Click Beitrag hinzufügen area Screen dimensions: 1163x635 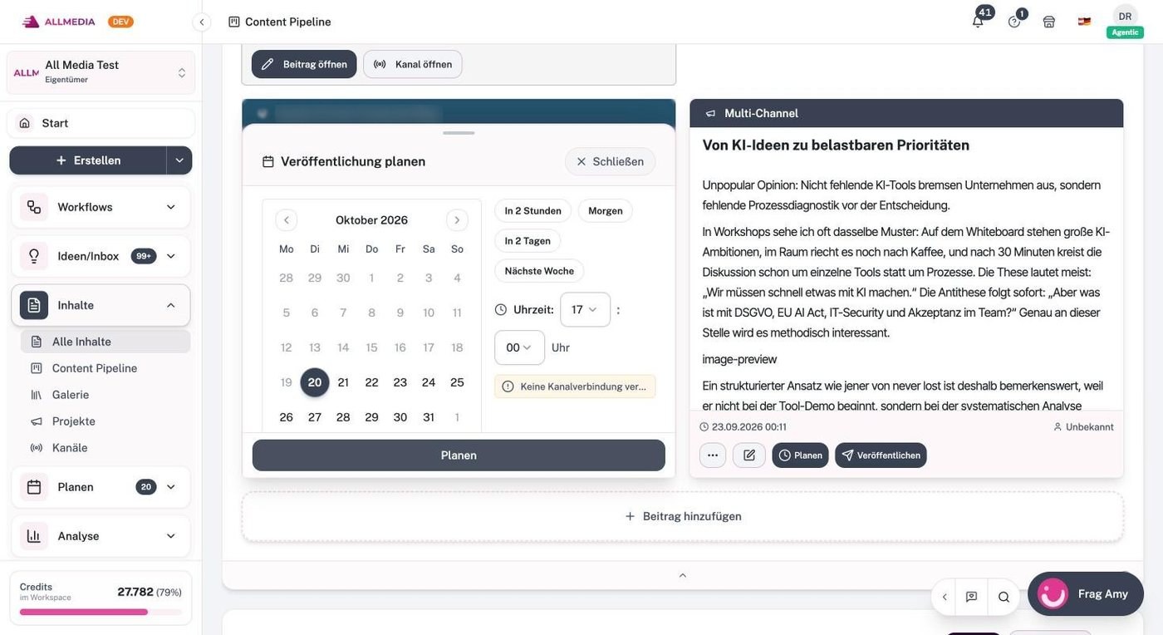pyautogui.click(x=683, y=516)
